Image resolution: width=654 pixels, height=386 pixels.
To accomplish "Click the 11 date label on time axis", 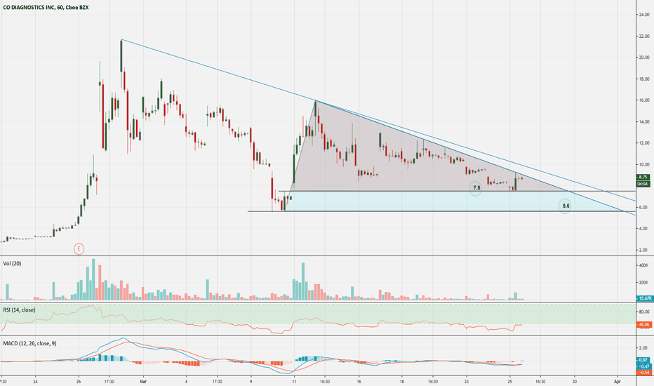I will pos(294,381).
